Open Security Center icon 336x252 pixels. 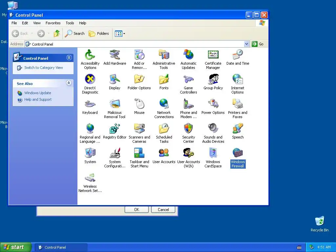[188, 129]
